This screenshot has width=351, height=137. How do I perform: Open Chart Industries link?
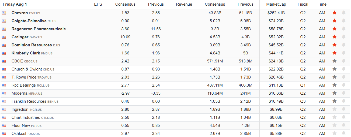coord(26,117)
